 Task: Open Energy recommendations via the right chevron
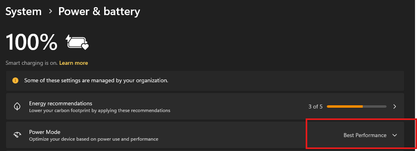pyautogui.click(x=395, y=106)
